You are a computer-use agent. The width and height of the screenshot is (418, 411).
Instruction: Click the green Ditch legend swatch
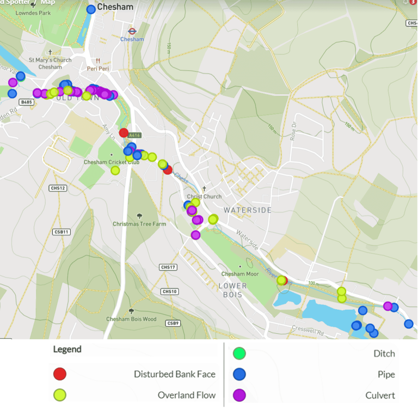point(239,353)
